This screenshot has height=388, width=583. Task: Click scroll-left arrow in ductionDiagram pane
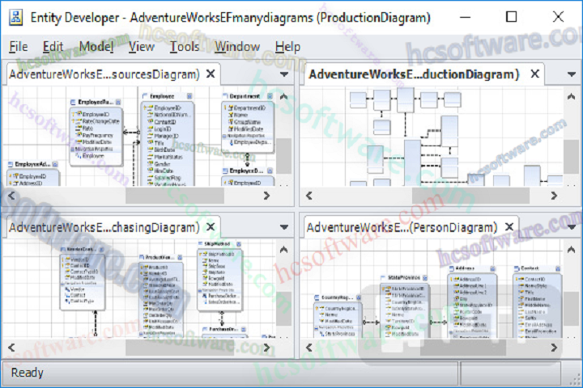click(309, 196)
